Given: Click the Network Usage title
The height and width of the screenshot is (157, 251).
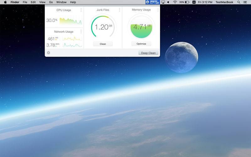Looking at the screenshot, I should pyautogui.click(x=64, y=32).
